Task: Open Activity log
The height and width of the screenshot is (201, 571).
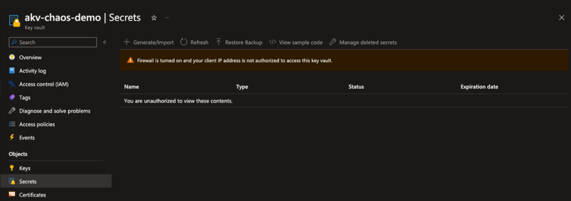Action: click(x=32, y=71)
